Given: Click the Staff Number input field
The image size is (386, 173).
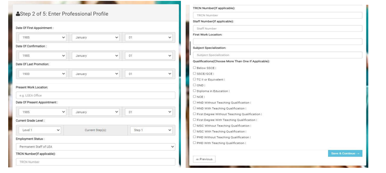Looking at the screenshot, I should pos(277,28).
